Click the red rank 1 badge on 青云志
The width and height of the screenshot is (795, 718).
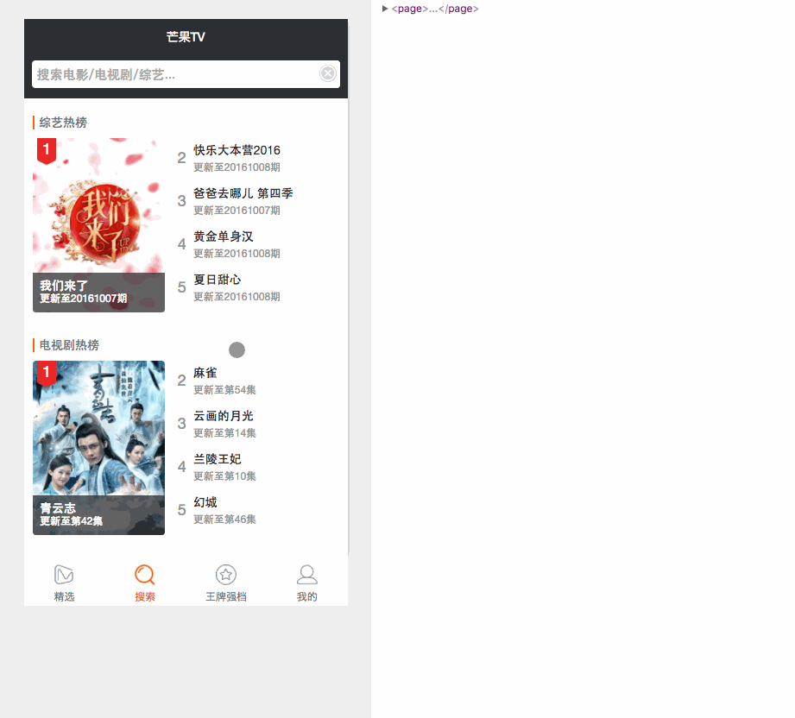coord(46,371)
